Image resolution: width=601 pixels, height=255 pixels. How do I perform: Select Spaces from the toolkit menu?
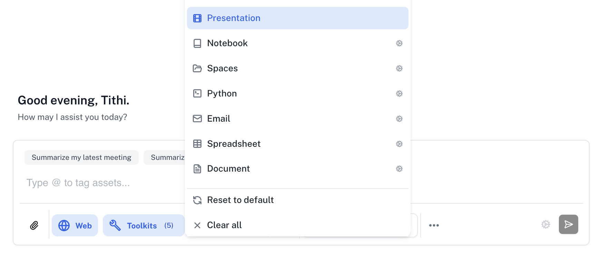point(223,69)
